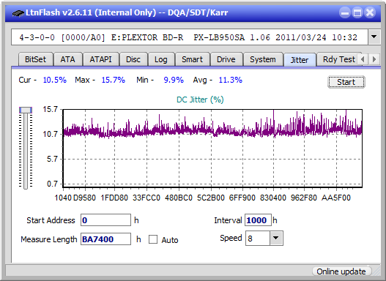Click the Online update button
The image size is (386, 281).
341,271
